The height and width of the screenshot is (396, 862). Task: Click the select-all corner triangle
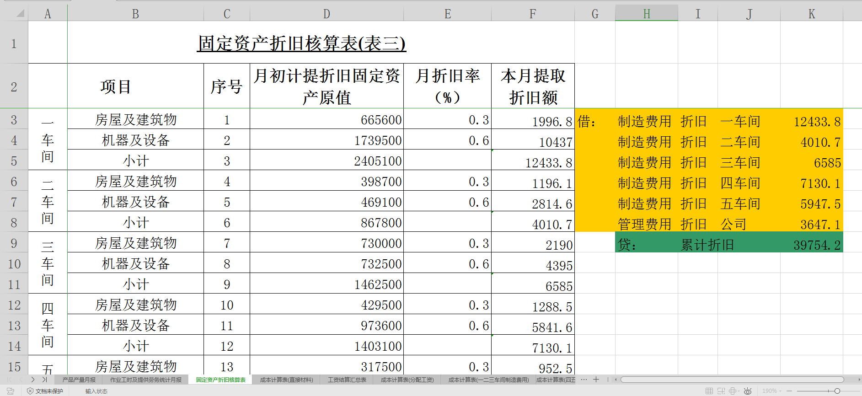[20, 13]
